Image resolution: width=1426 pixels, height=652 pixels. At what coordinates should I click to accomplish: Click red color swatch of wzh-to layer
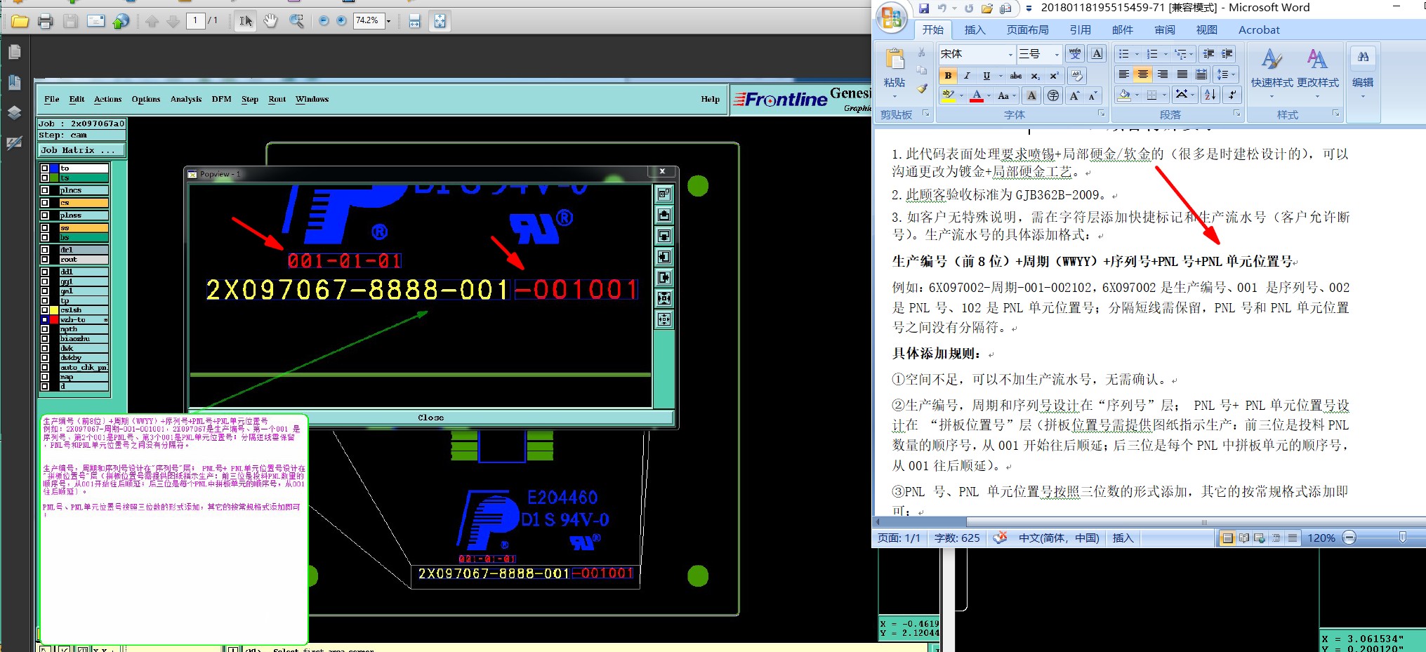tap(54, 320)
